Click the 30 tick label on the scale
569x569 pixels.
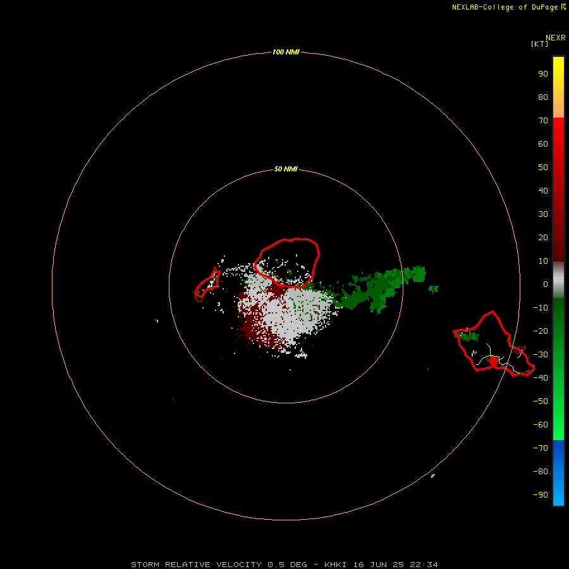tap(543, 214)
